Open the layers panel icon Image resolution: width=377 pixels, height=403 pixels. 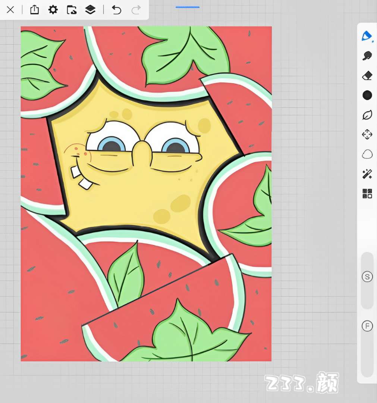coord(90,10)
